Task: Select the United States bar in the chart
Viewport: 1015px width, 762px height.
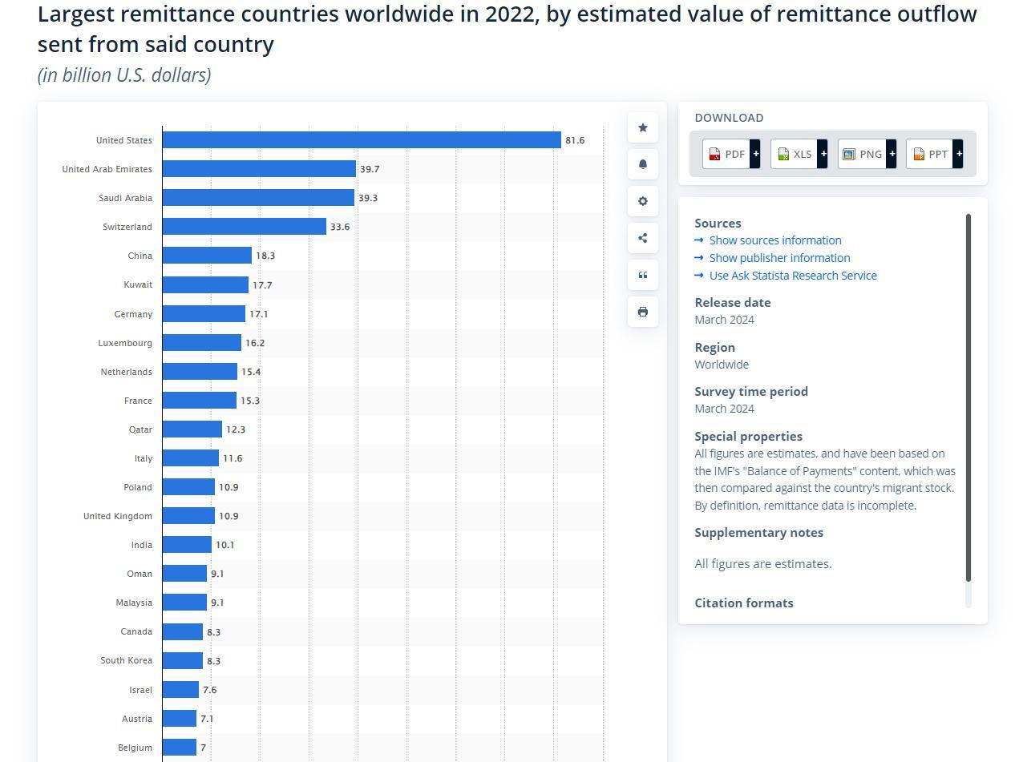Action: 361,139
